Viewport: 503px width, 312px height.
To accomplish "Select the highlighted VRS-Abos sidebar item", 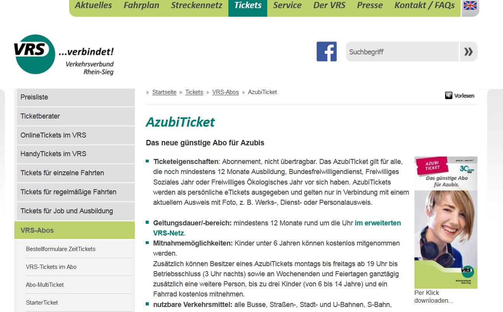I will pyautogui.click(x=75, y=230).
